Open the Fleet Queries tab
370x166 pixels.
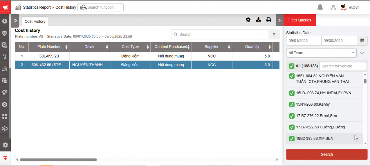tap(300, 20)
